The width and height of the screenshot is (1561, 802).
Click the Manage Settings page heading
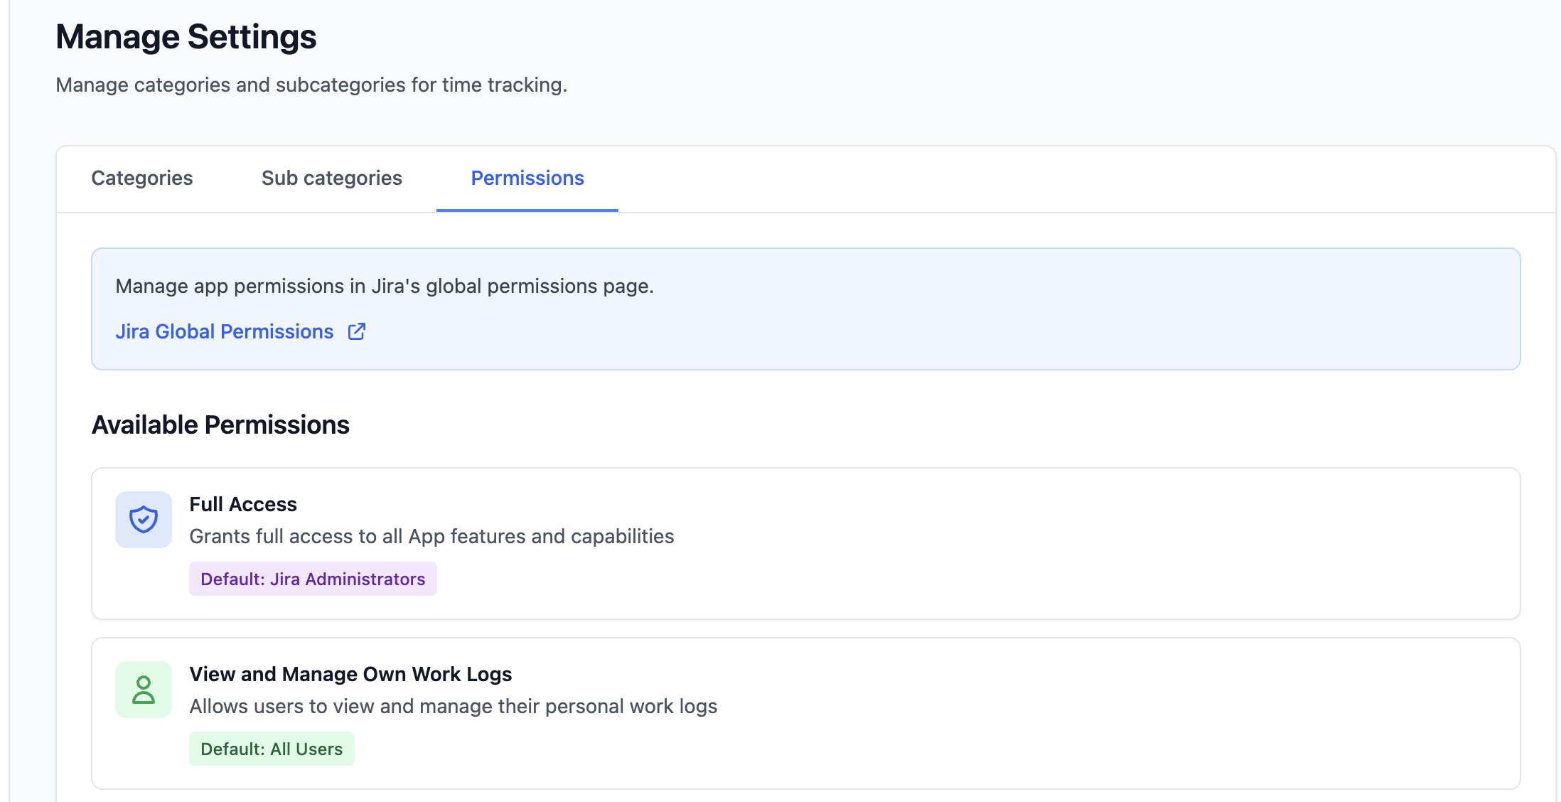pyautogui.click(x=186, y=37)
